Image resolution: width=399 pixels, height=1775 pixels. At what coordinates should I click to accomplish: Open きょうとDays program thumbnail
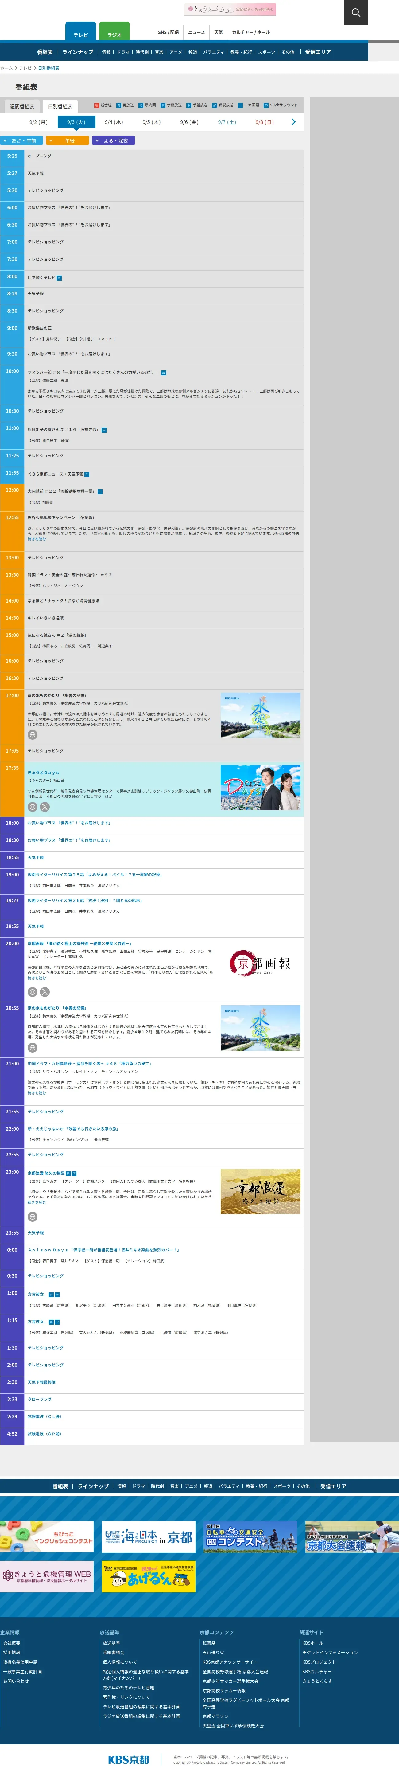click(x=261, y=788)
